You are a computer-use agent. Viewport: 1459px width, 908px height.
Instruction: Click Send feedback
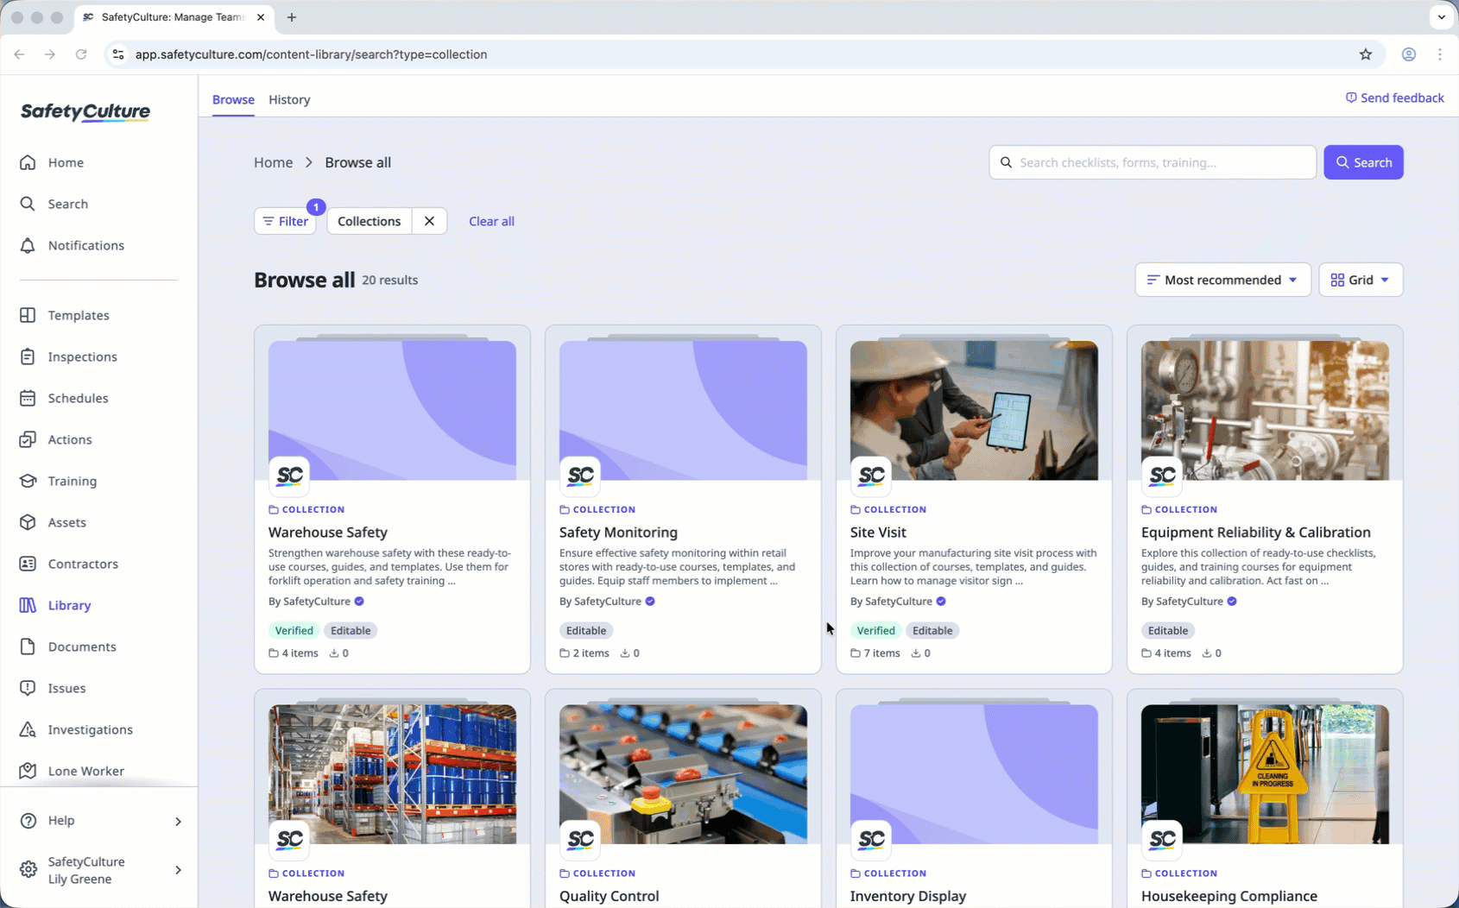1394,98
